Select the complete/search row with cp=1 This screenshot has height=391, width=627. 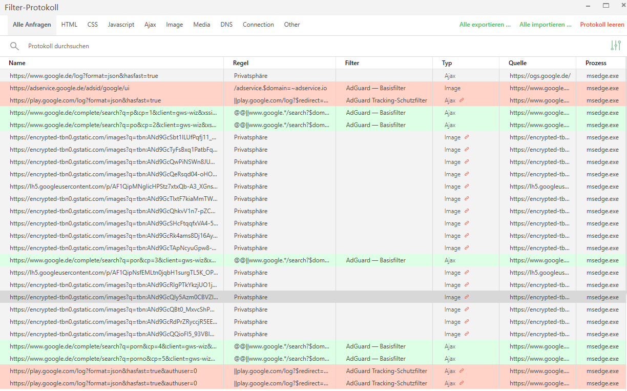click(313, 113)
